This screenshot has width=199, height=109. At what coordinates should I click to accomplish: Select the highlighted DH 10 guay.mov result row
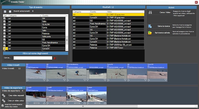(109, 15)
